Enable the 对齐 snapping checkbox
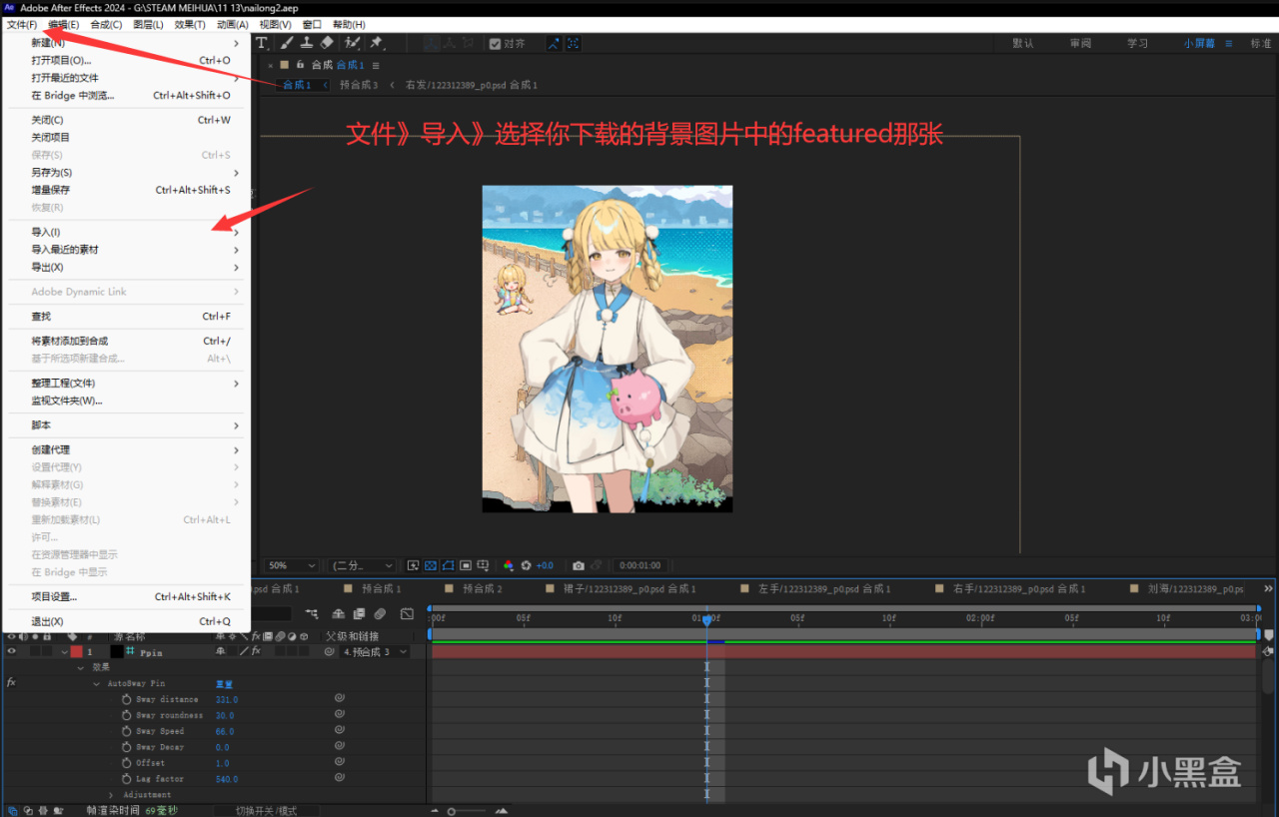This screenshot has width=1279, height=817. 495,44
